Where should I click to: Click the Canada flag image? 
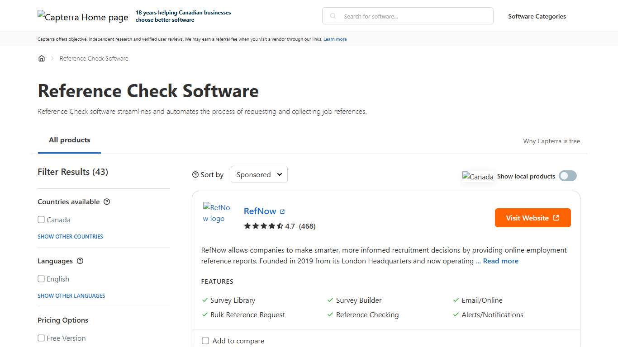point(478,176)
